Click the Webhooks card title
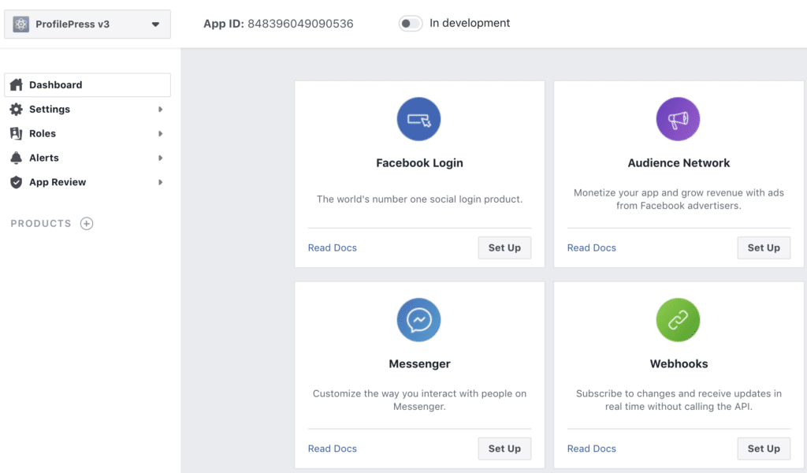Screen dimensions: 807x473 click(679, 363)
